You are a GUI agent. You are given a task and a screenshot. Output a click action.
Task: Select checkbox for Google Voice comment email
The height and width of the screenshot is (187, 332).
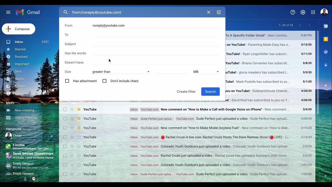point(65,109)
